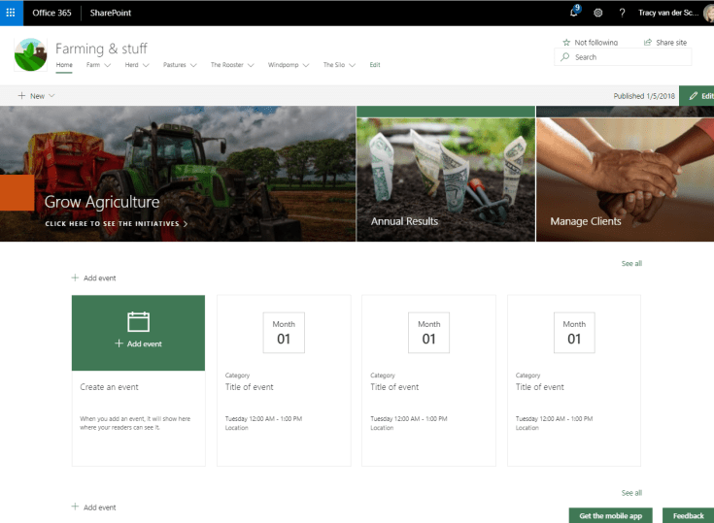Expand the Farm navigation dropdown
This screenshot has width=714, height=523.
point(97,65)
